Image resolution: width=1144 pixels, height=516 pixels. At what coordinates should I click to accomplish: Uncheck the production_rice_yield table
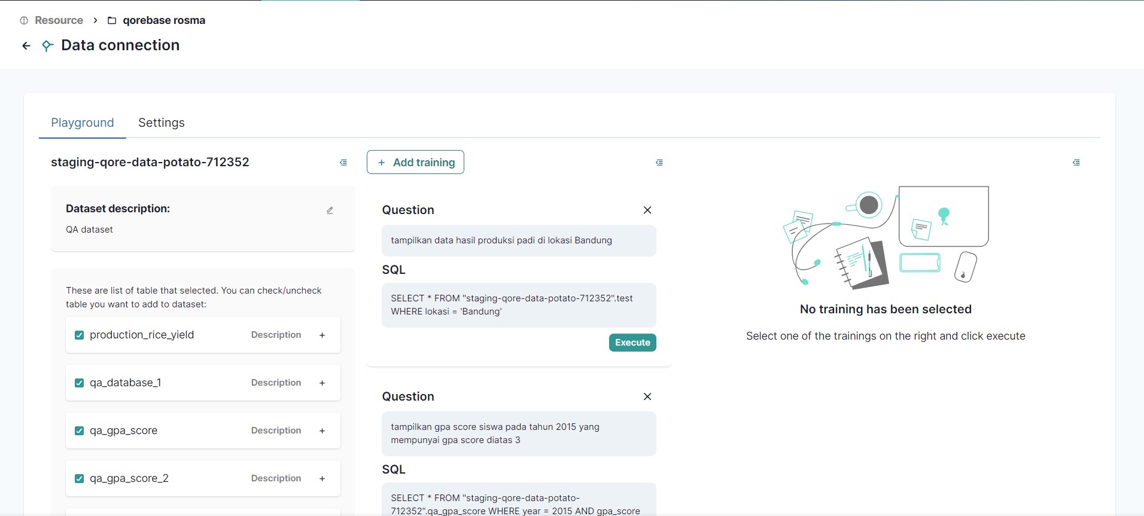tap(79, 335)
